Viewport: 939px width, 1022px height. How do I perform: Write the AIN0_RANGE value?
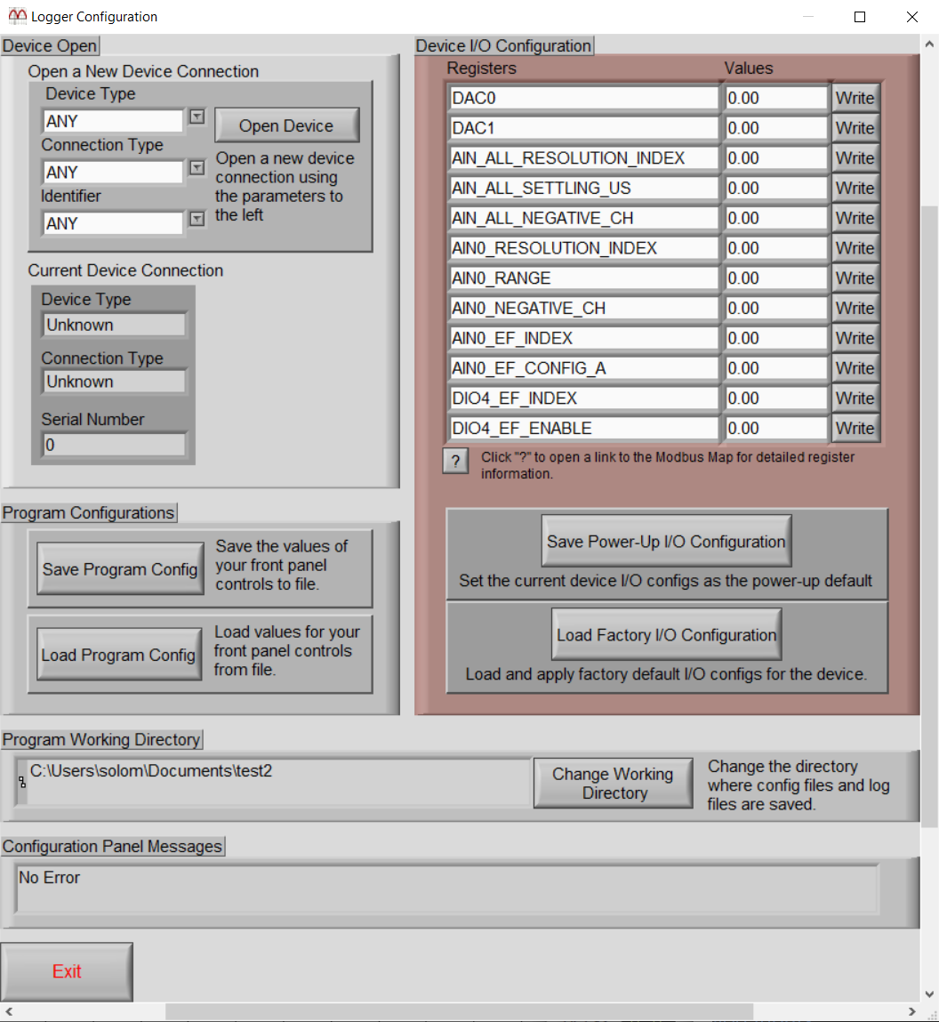(x=855, y=278)
